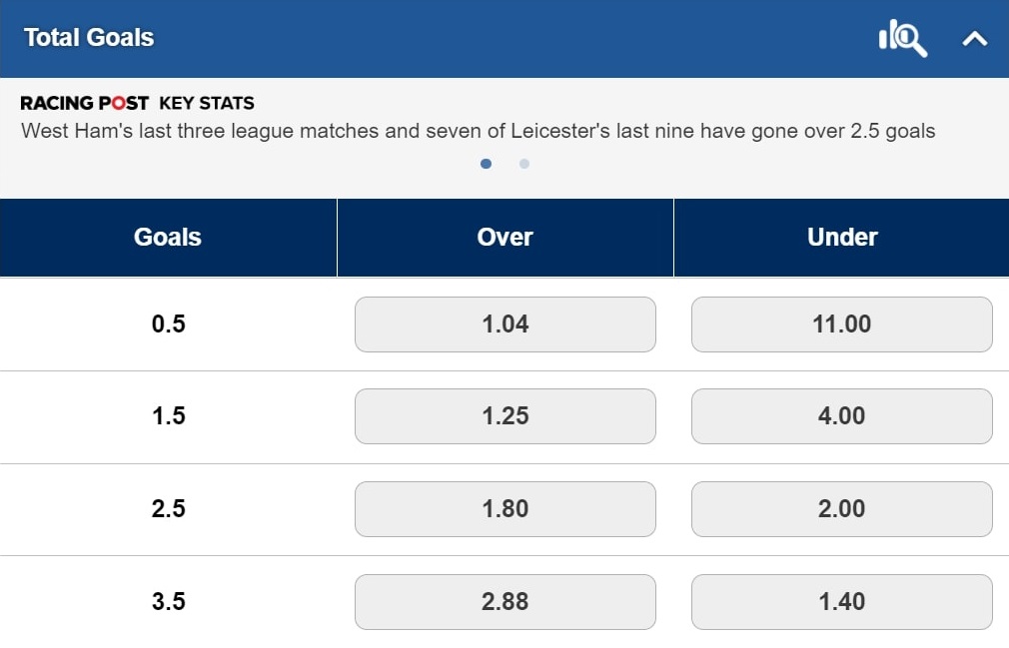Click the Under column header
The height and width of the screenshot is (648, 1009).
[x=841, y=237]
